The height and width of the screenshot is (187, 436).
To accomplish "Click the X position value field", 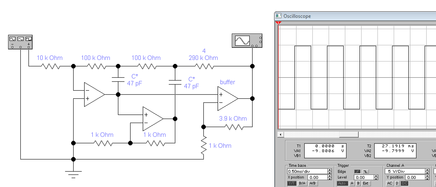I will (x=317, y=178).
